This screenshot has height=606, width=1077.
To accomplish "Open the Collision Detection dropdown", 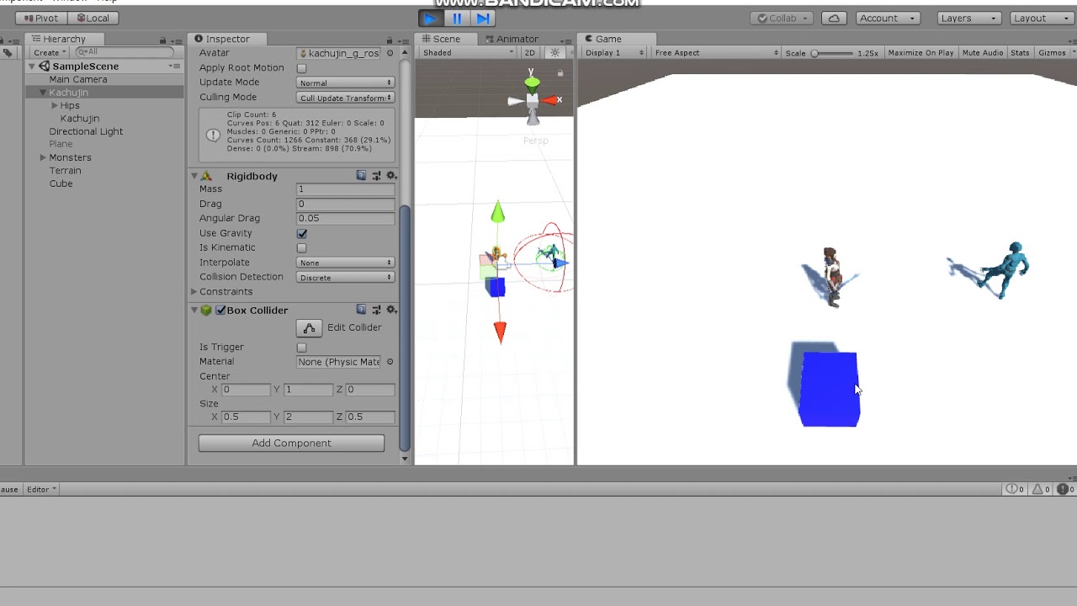I will click(x=346, y=277).
